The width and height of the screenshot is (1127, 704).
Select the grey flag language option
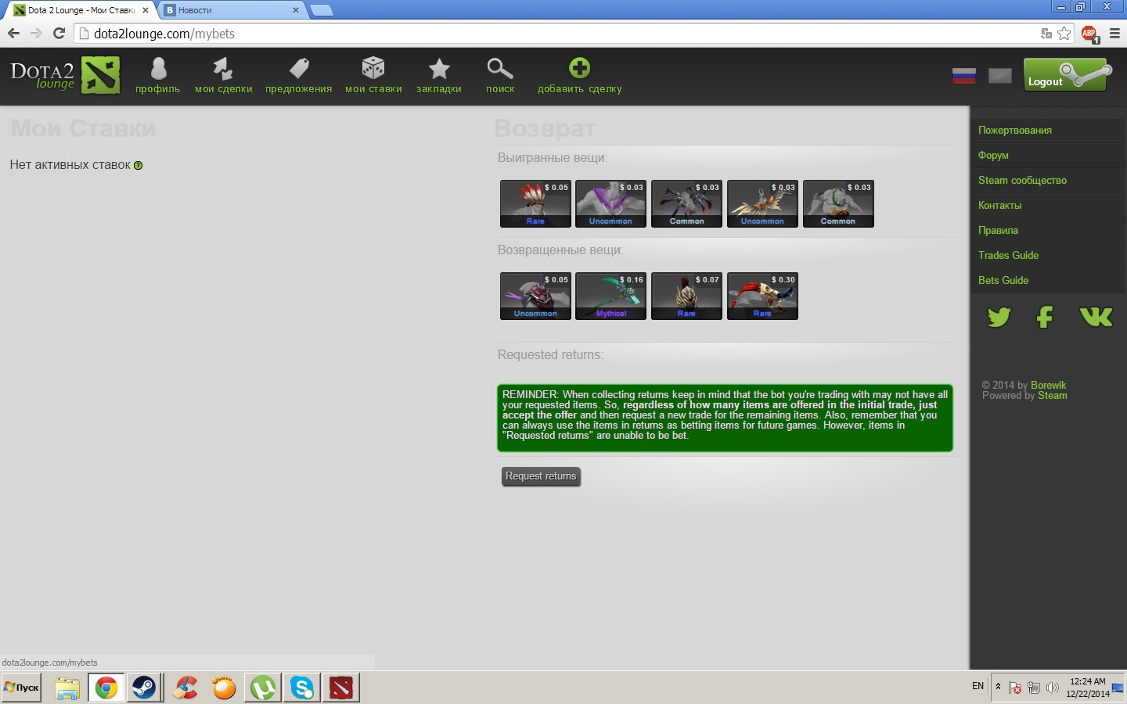1000,76
